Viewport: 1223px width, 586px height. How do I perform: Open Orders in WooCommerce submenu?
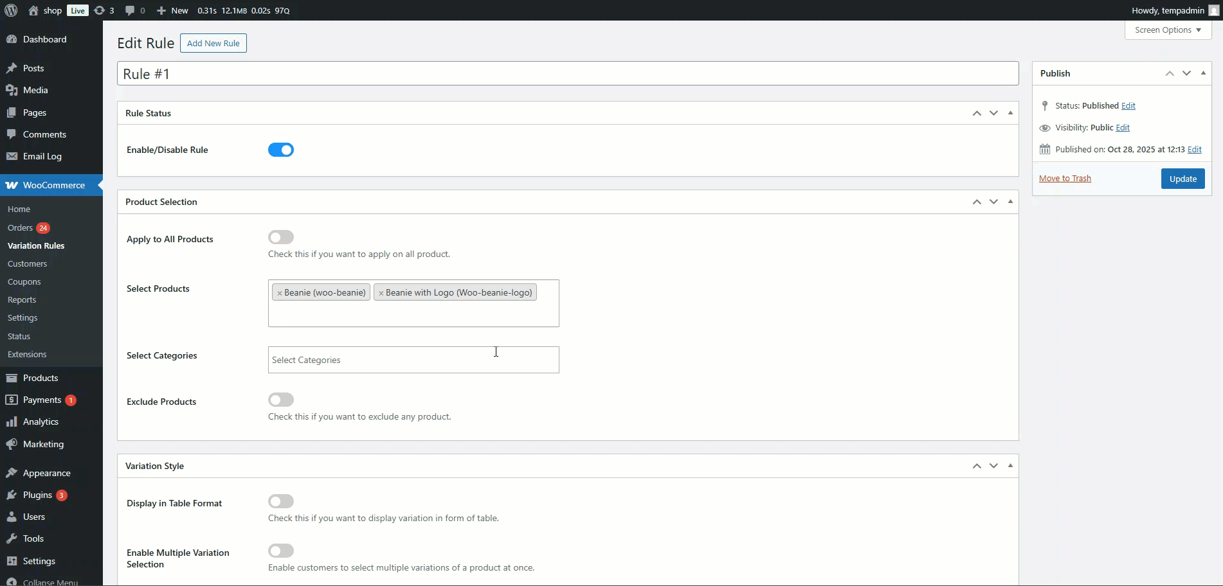[20, 227]
